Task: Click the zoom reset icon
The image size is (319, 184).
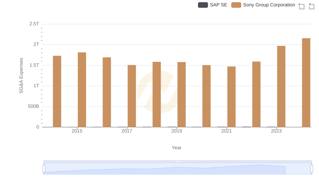Action: pos(311,6)
